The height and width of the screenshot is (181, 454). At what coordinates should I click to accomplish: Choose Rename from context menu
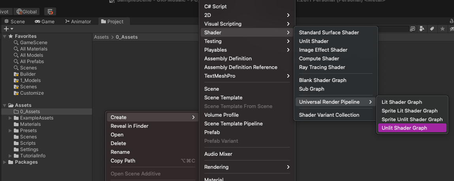coord(153,152)
